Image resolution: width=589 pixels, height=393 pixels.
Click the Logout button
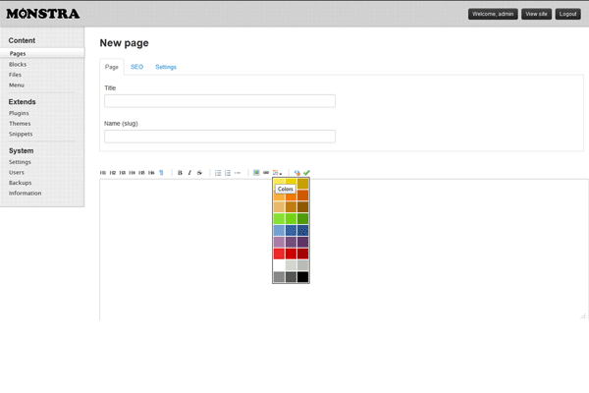[x=567, y=14]
